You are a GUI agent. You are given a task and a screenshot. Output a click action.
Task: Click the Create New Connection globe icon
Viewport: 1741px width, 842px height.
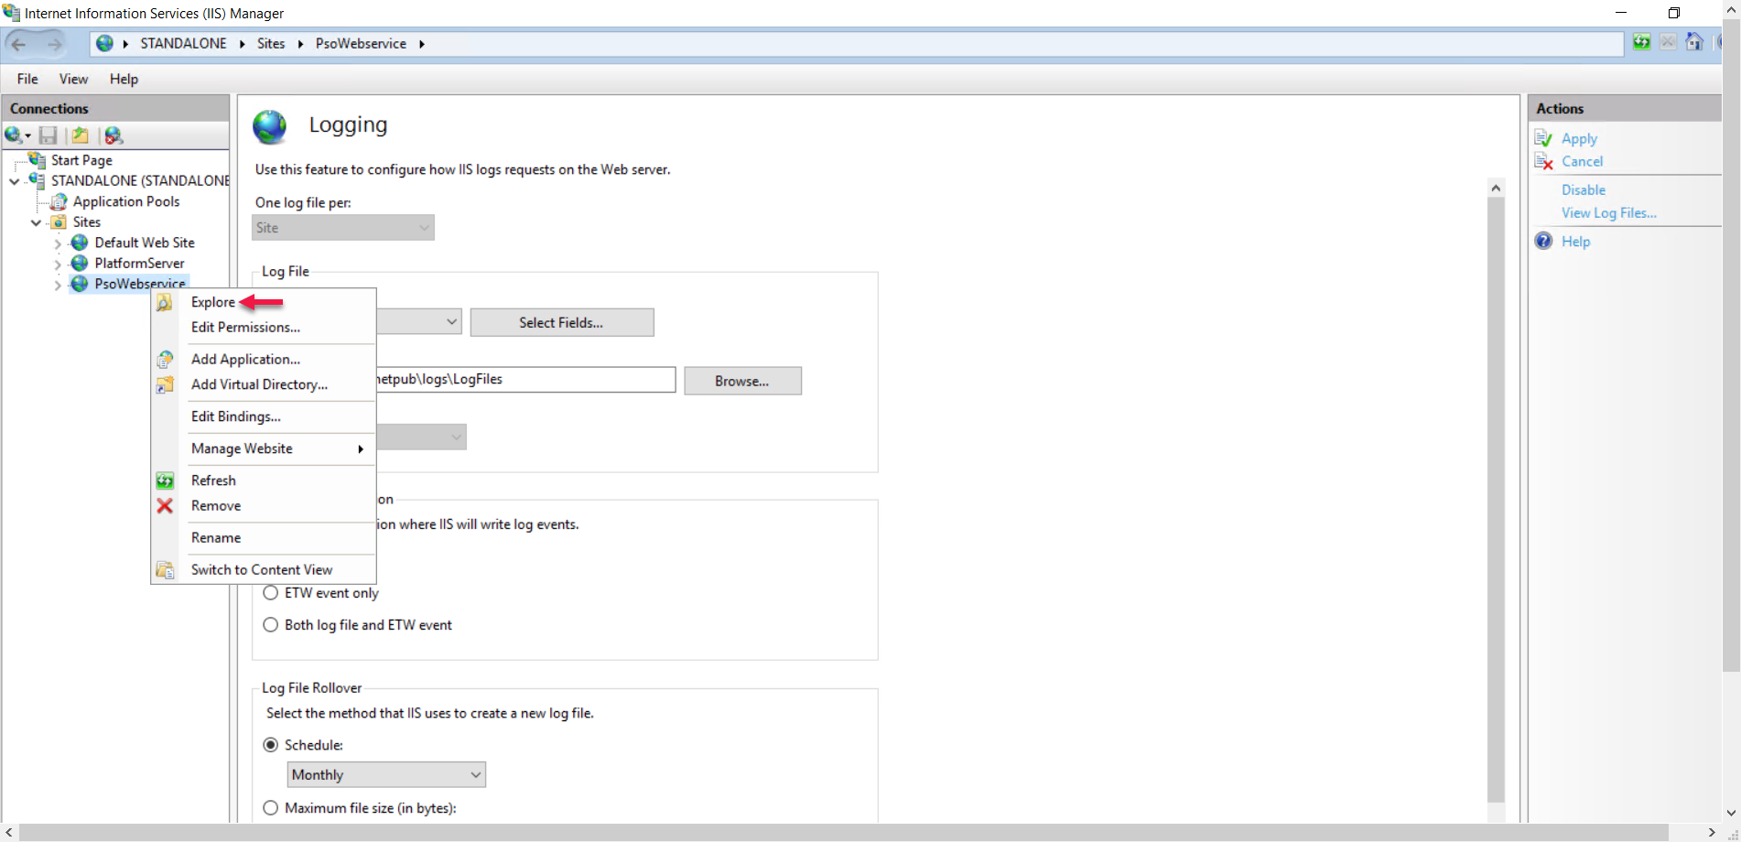point(15,135)
